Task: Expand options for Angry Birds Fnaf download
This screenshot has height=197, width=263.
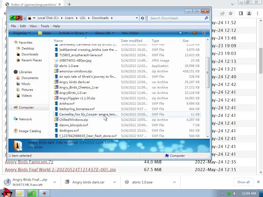Action: (x=55, y=182)
